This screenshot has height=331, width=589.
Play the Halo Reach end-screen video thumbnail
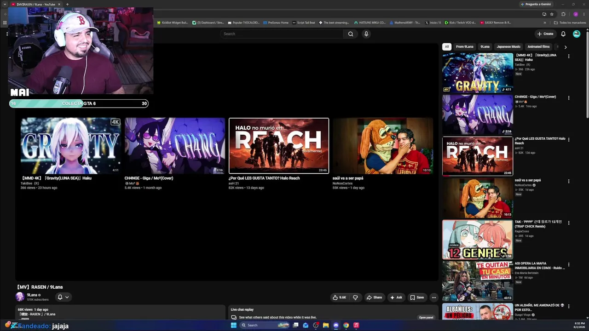click(279, 146)
